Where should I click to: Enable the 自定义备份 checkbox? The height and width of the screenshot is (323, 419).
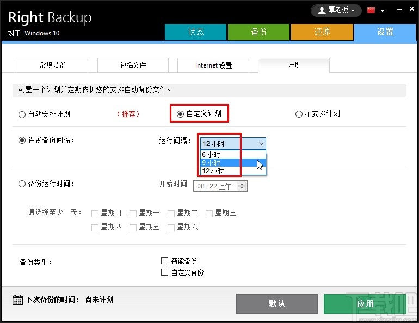pos(164,272)
